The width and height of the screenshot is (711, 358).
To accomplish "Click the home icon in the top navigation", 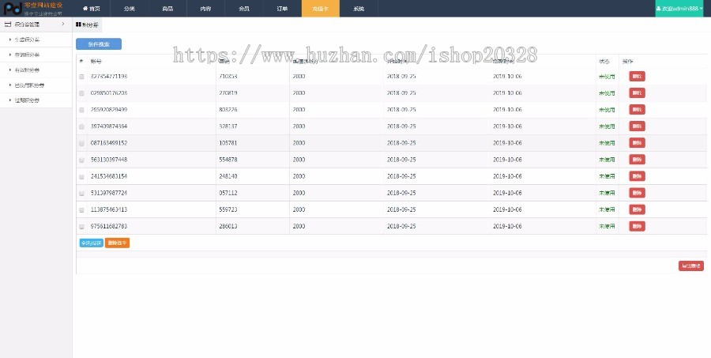I will 85,9.
